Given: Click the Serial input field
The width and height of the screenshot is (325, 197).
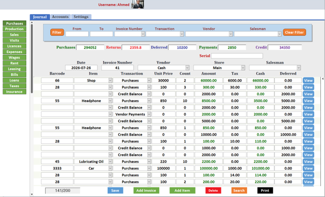Looking at the screenshot, I should point(237,55).
